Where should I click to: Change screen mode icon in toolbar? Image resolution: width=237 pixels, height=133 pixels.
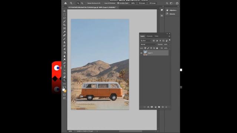pyautogui.click(x=64, y=98)
